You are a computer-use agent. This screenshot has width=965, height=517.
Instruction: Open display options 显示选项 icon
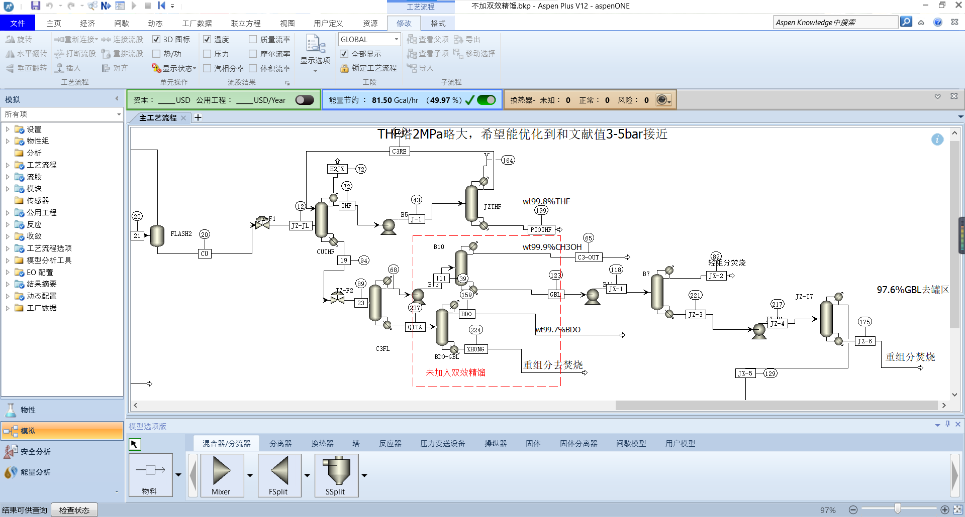point(315,44)
